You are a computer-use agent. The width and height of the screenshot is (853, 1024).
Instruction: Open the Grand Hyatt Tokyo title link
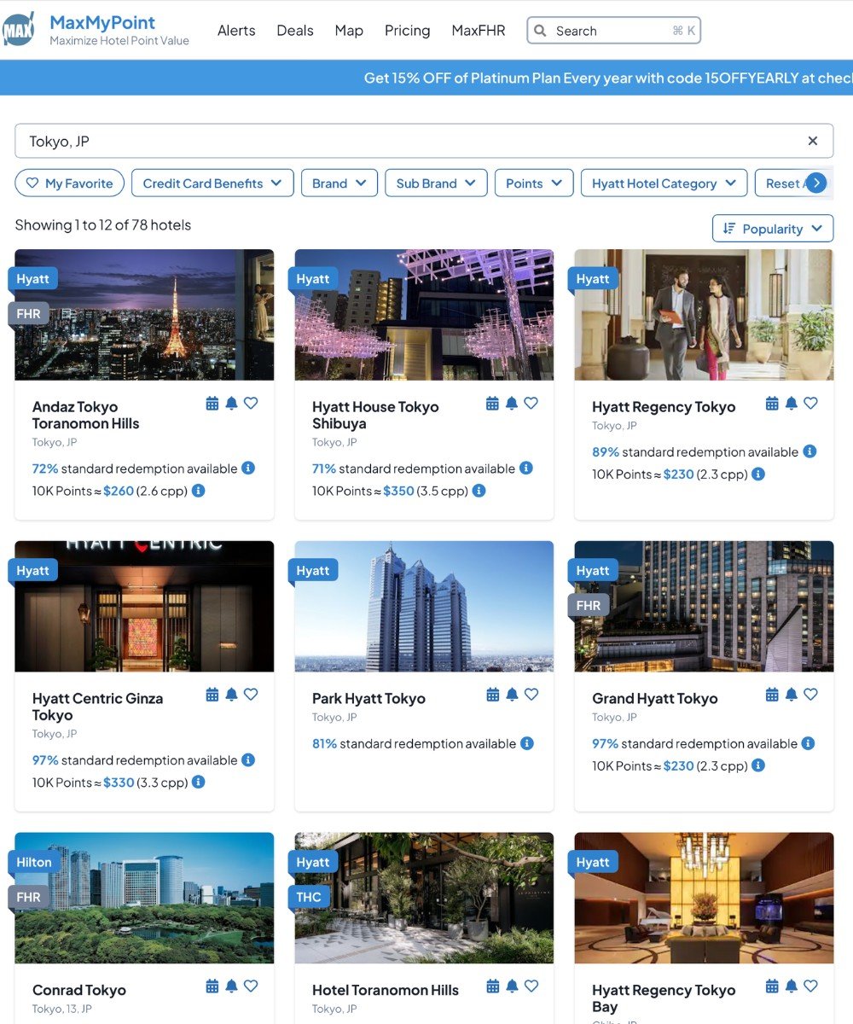point(655,698)
